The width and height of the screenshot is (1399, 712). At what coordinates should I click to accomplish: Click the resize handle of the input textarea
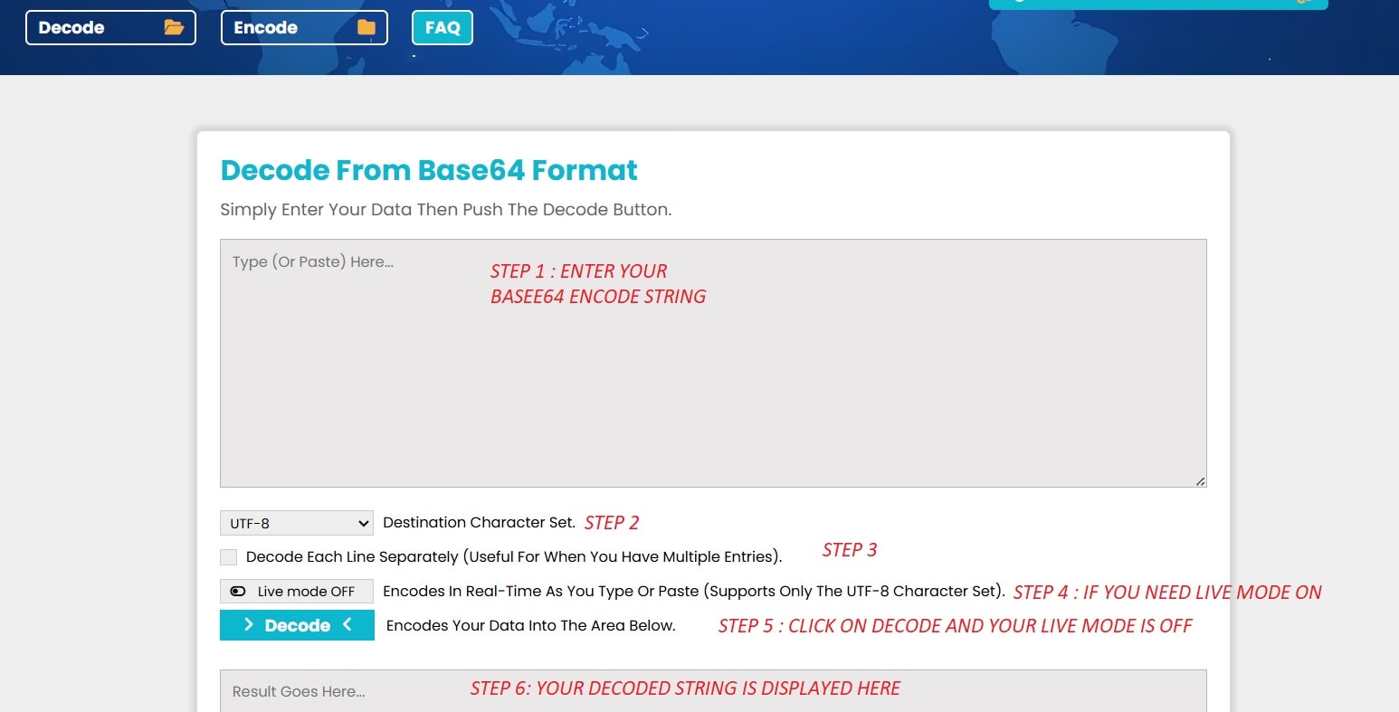(1201, 481)
